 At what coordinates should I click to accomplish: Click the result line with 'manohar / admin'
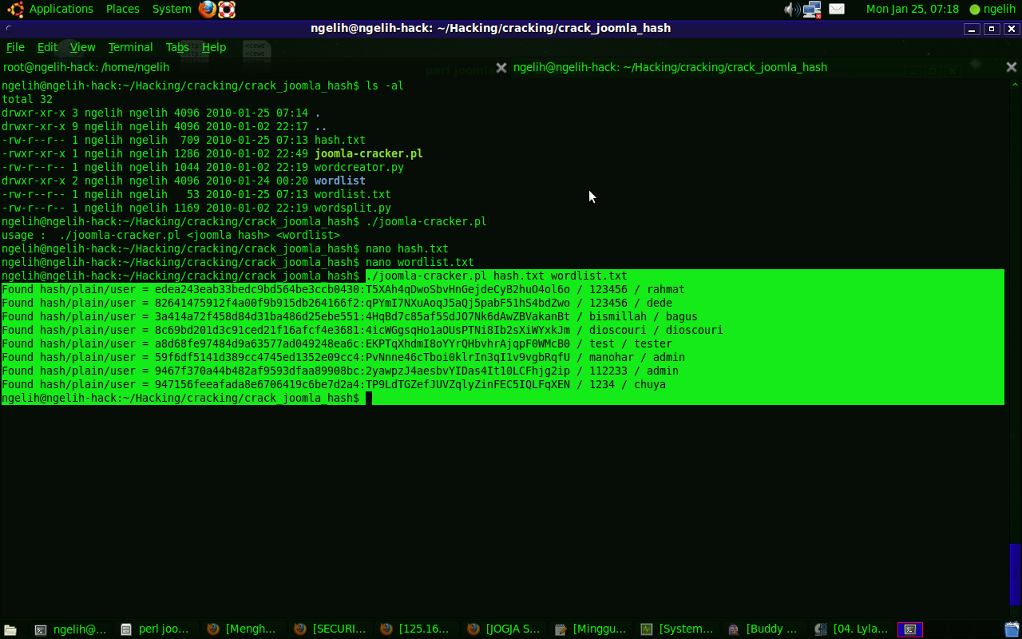click(343, 357)
